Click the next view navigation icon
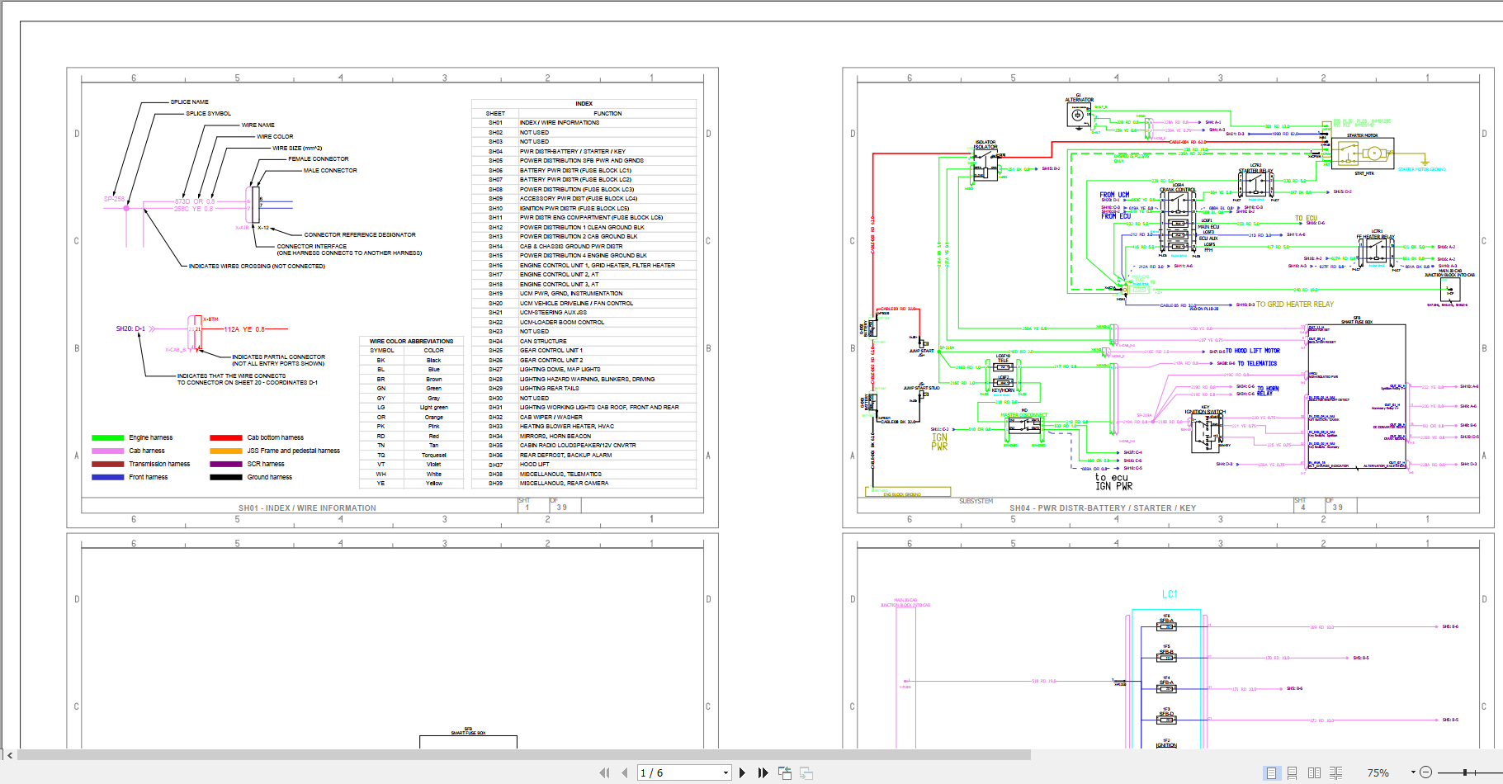 click(x=806, y=773)
